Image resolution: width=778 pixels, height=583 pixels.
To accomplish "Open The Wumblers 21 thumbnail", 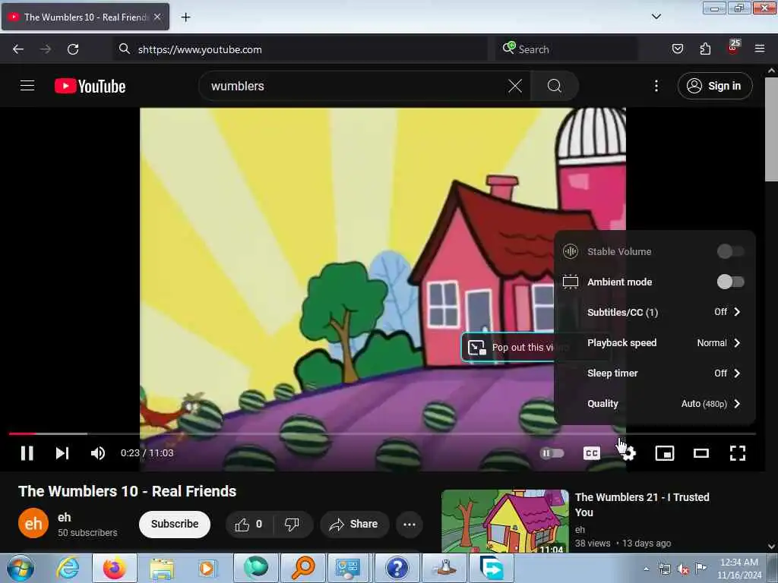I will (504, 521).
